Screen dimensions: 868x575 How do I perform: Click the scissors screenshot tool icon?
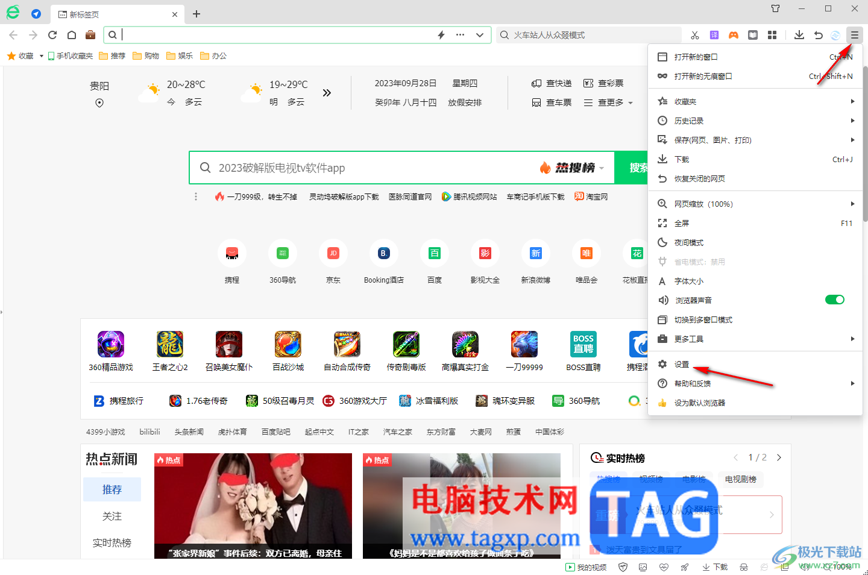[695, 35]
